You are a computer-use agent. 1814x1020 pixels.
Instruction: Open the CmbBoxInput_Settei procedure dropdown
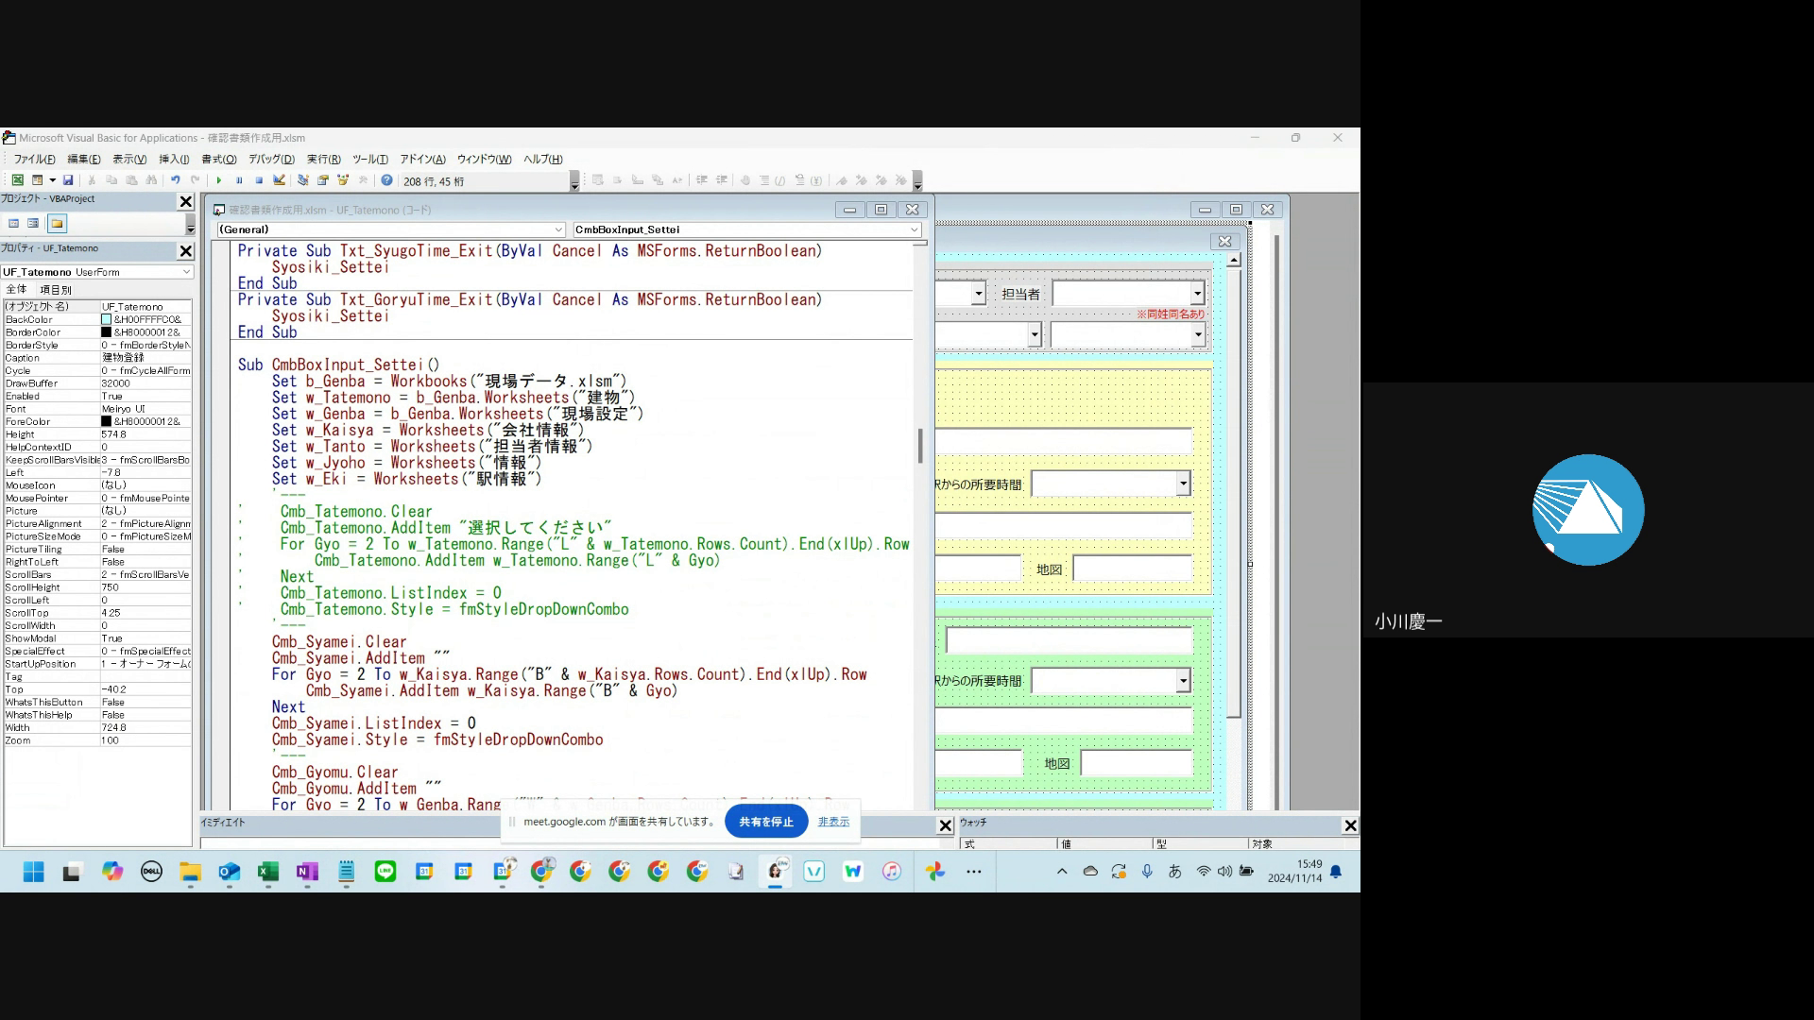tap(914, 229)
